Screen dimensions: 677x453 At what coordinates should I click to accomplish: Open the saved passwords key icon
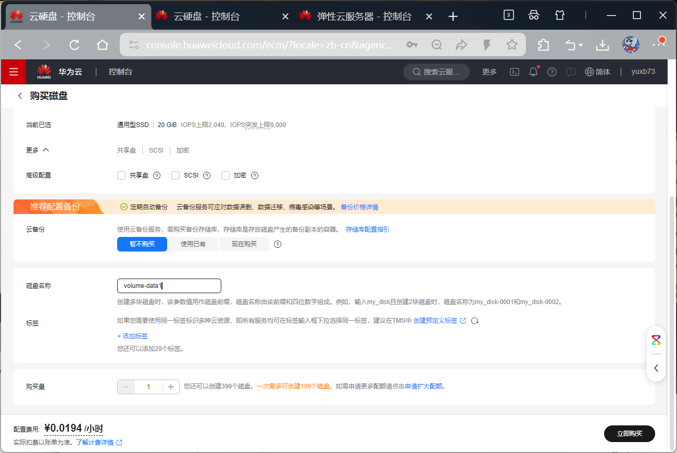pyautogui.click(x=412, y=45)
